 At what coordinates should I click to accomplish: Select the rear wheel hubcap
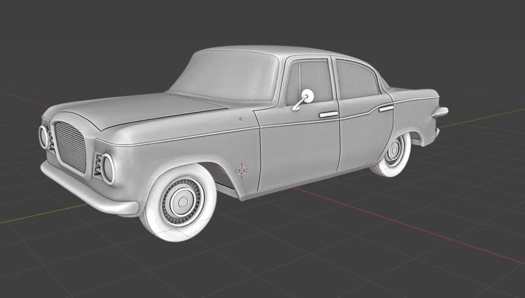coord(395,151)
